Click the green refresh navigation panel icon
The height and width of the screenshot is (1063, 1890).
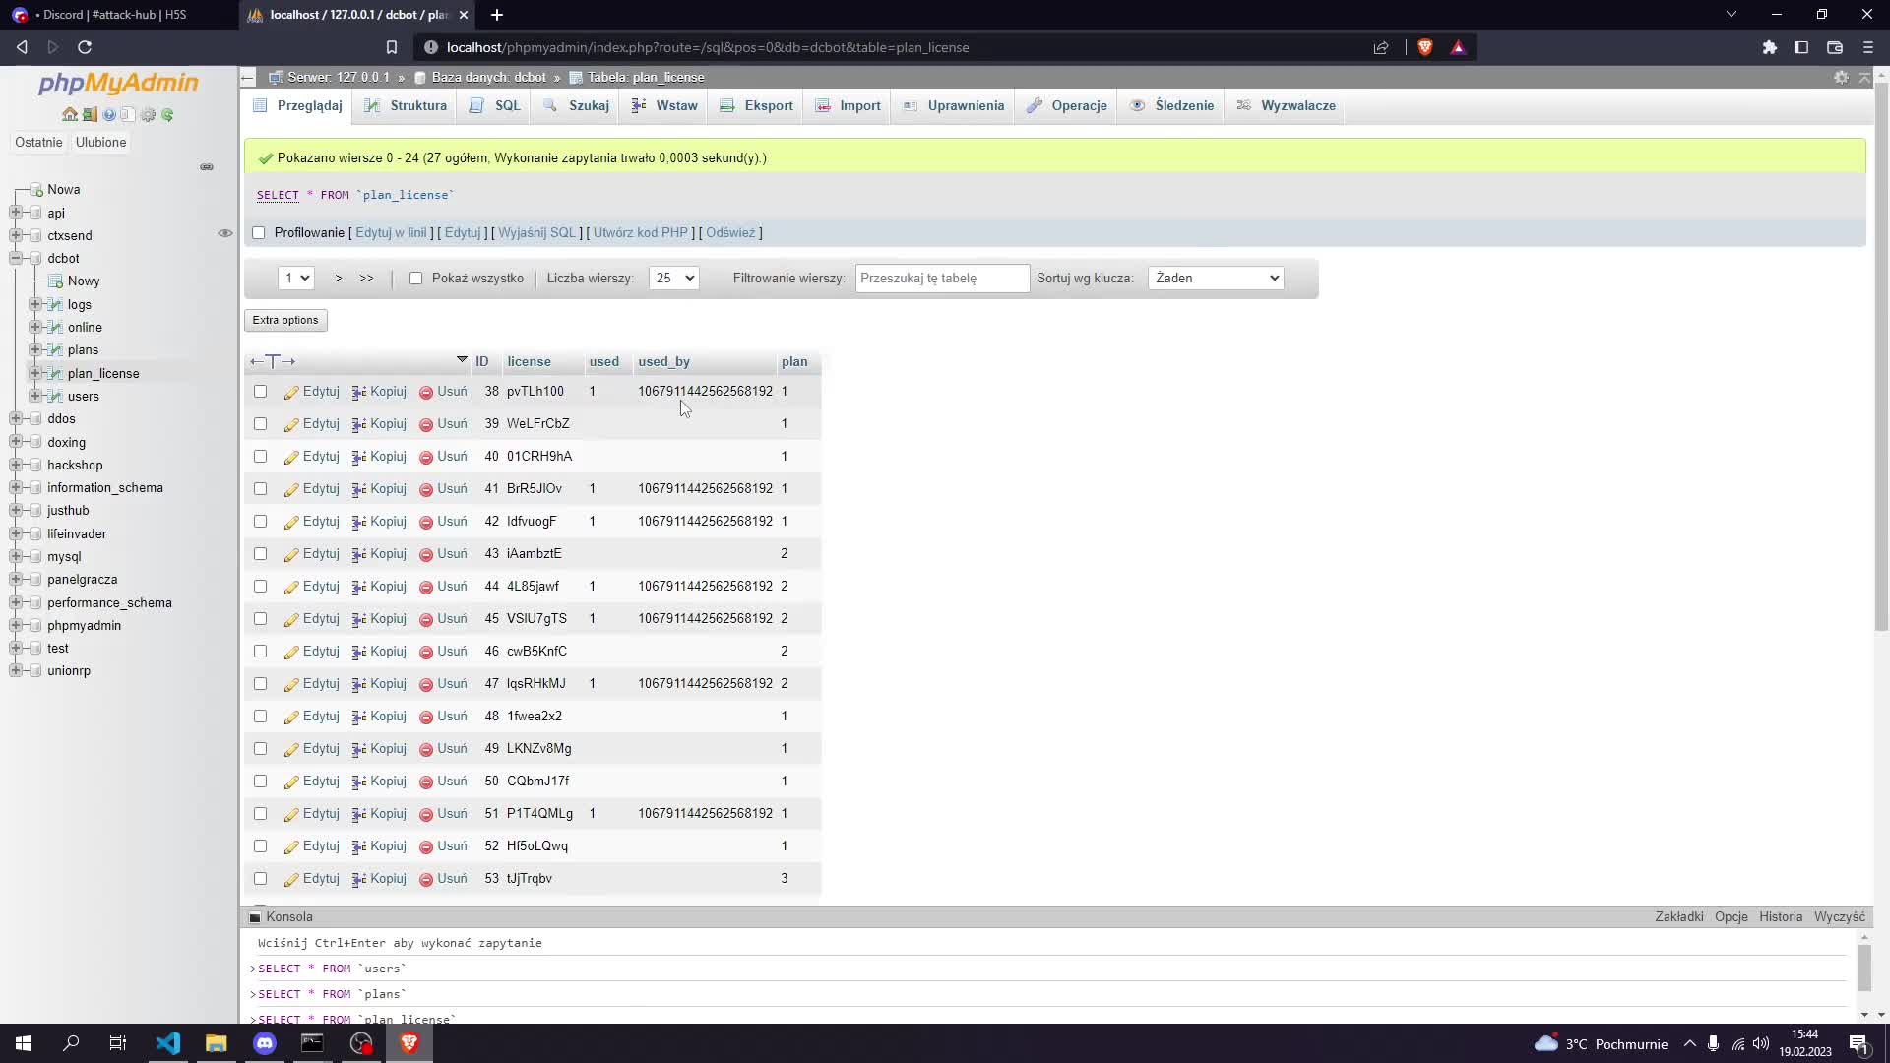point(167,114)
